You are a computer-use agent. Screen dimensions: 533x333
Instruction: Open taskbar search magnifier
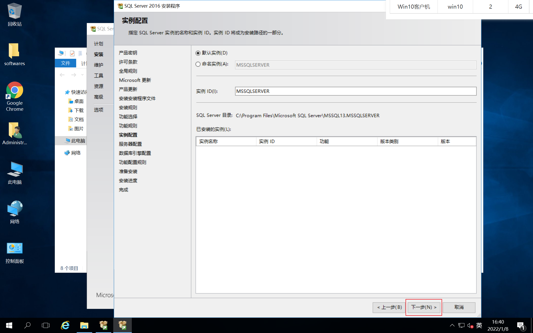click(x=27, y=325)
